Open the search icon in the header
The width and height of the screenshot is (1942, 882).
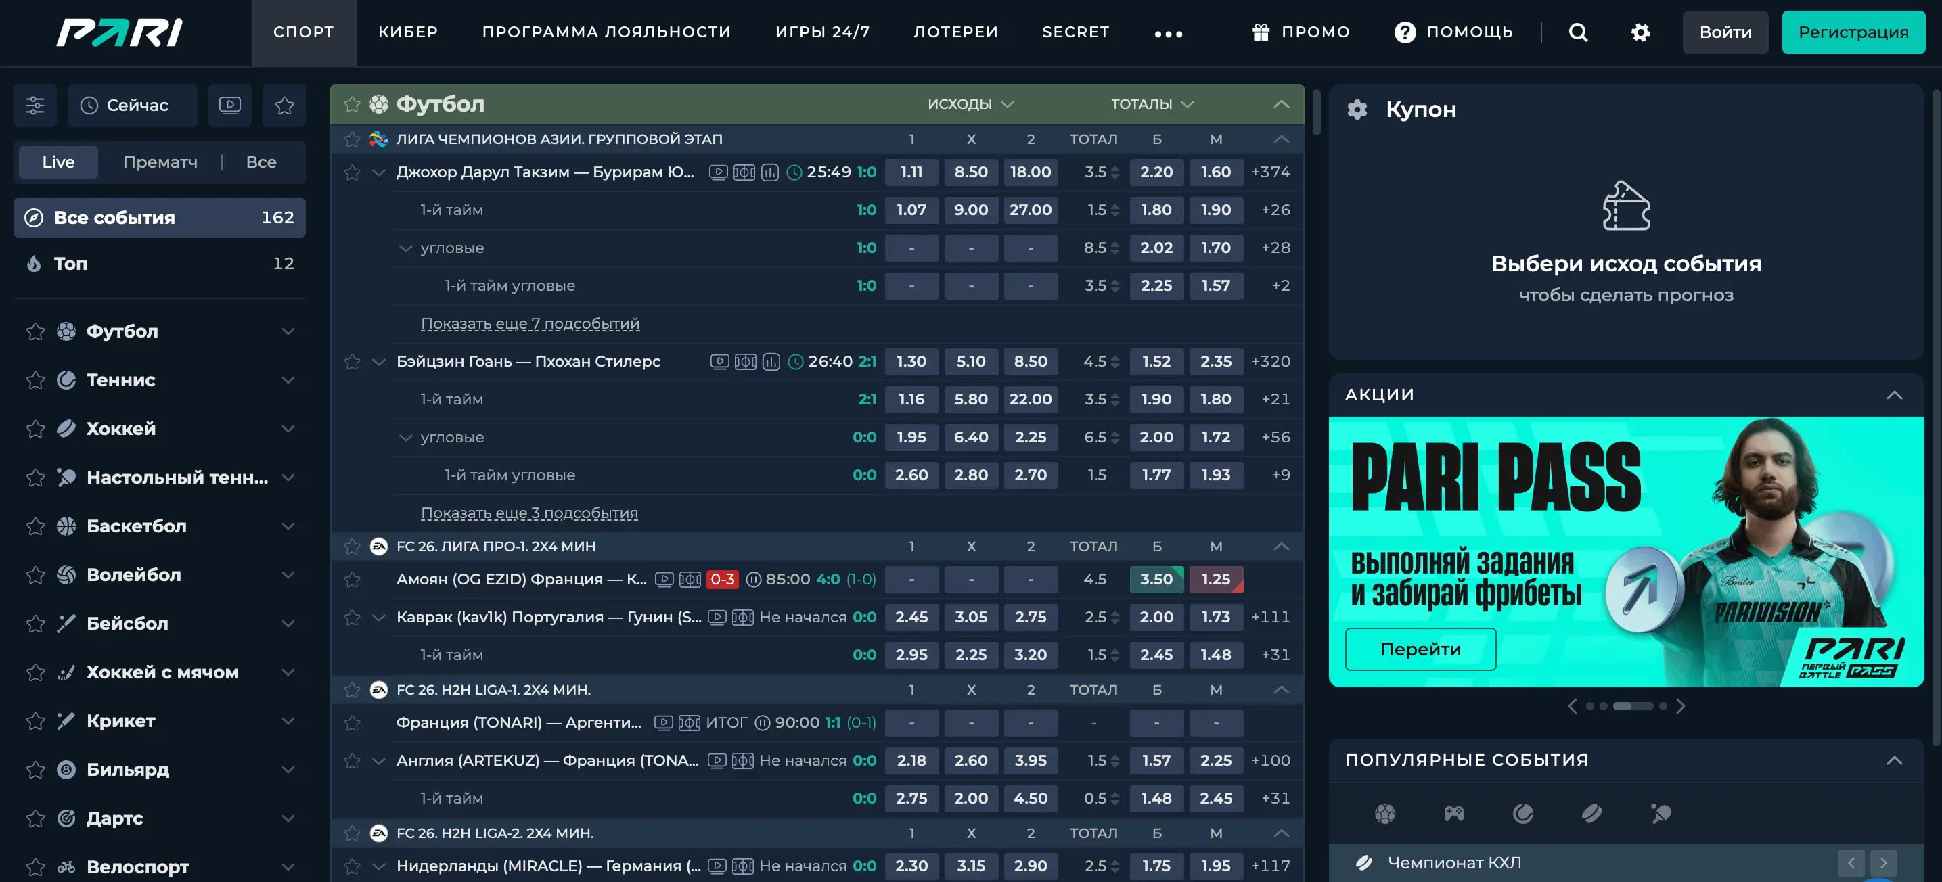(x=1578, y=32)
